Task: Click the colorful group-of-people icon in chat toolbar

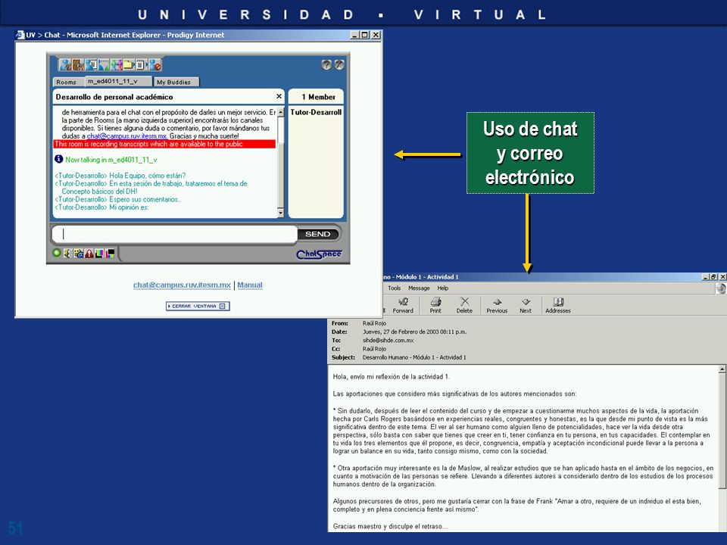Action: [x=117, y=65]
